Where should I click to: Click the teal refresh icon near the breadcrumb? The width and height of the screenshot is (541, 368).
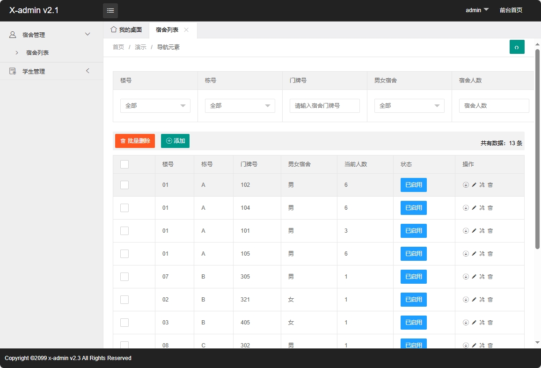click(517, 47)
